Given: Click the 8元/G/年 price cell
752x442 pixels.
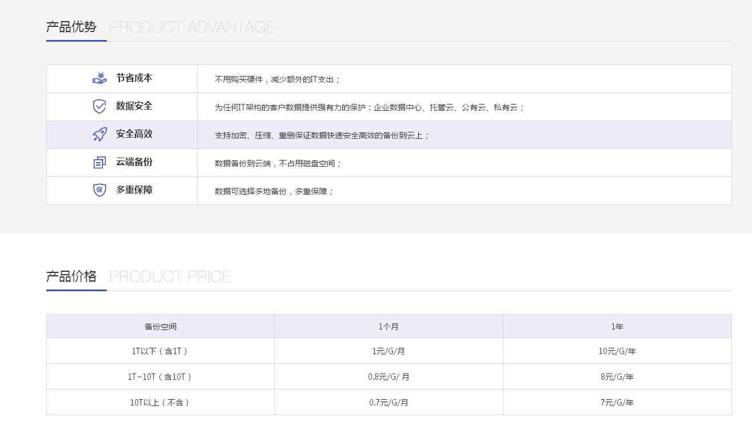Looking at the screenshot, I should [x=617, y=377].
